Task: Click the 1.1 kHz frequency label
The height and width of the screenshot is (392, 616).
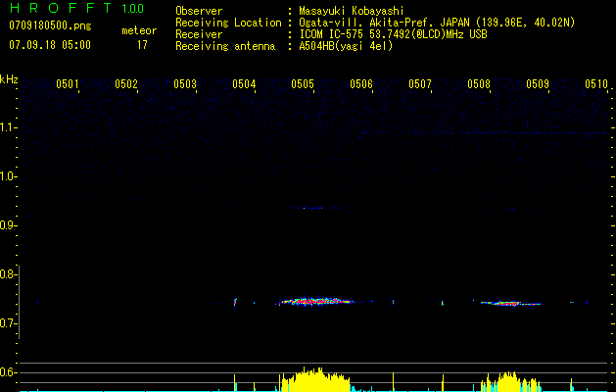Action: [x=8, y=127]
